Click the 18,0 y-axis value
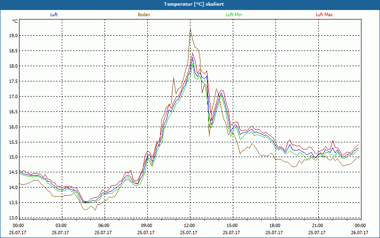380x238 pixels. tap(14, 66)
